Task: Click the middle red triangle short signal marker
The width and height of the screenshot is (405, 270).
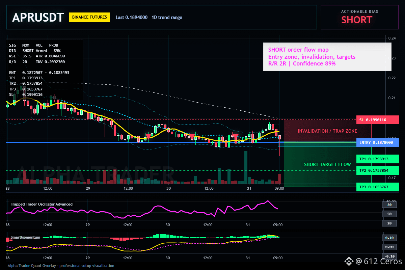Action: [192, 137]
